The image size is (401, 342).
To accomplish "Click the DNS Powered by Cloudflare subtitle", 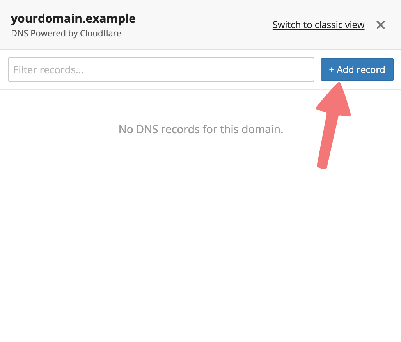I will (66, 34).
